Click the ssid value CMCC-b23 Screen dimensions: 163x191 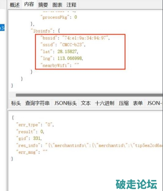[x=72, y=45]
